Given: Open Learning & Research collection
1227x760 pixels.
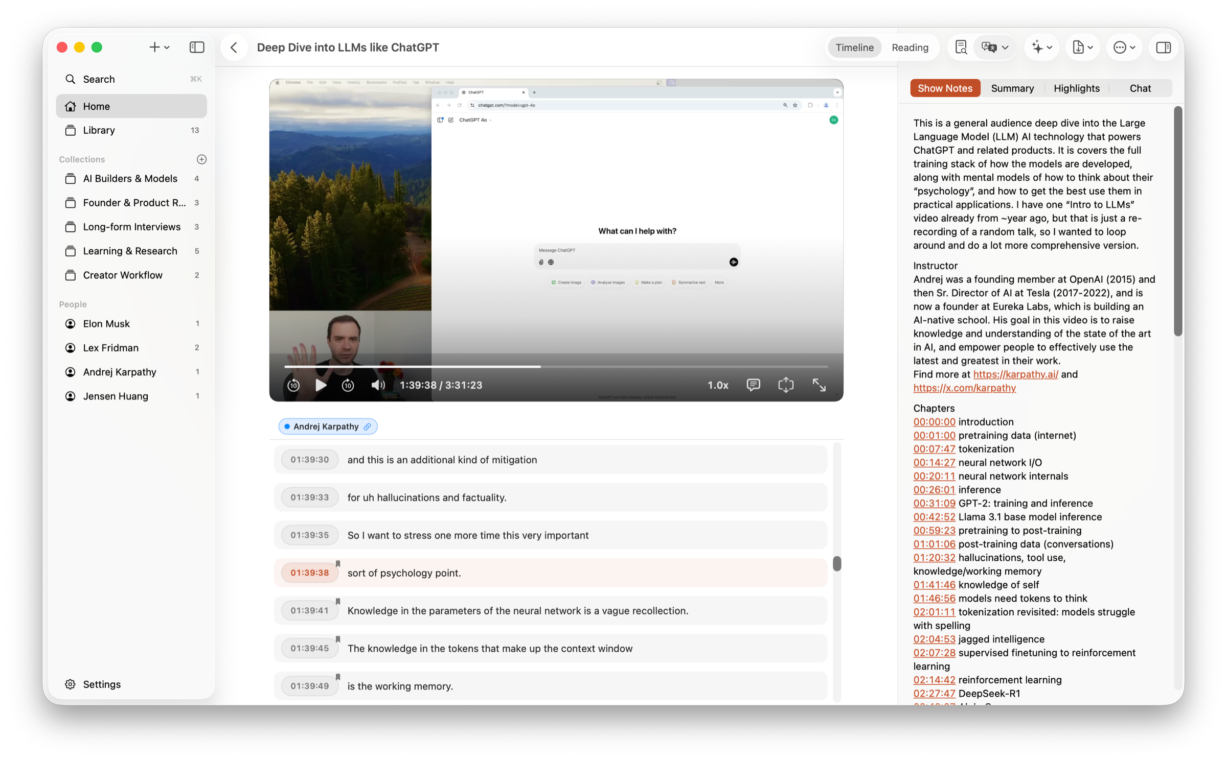Looking at the screenshot, I should coord(132,251).
